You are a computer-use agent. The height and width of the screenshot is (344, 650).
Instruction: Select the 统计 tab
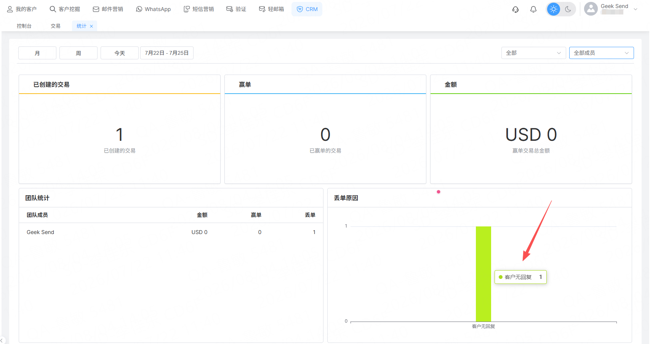coord(81,26)
